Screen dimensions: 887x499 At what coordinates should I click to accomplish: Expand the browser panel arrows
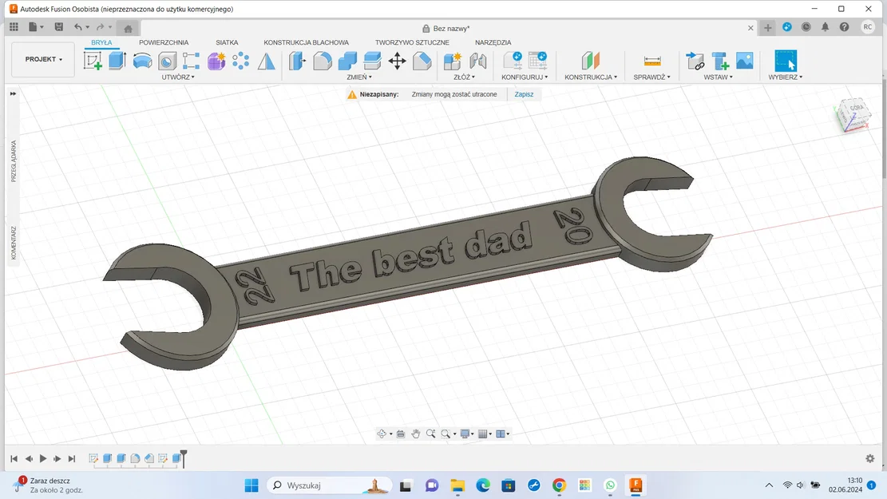pos(13,94)
